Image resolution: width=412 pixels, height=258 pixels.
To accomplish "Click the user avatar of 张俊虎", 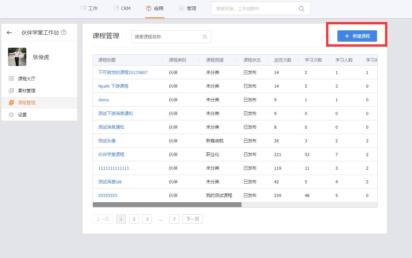I will (x=17, y=57).
